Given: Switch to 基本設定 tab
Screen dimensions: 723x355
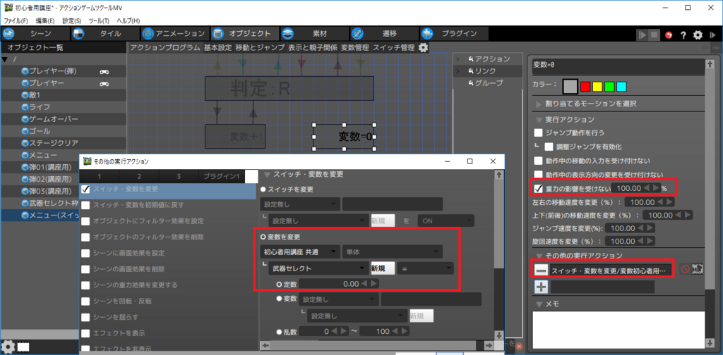Looking at the screenshot, I should tap(218, 47).
